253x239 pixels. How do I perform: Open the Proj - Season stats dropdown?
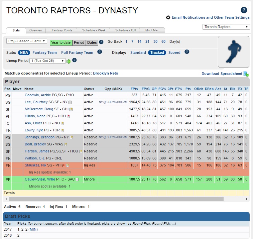[x=27, y=41]
